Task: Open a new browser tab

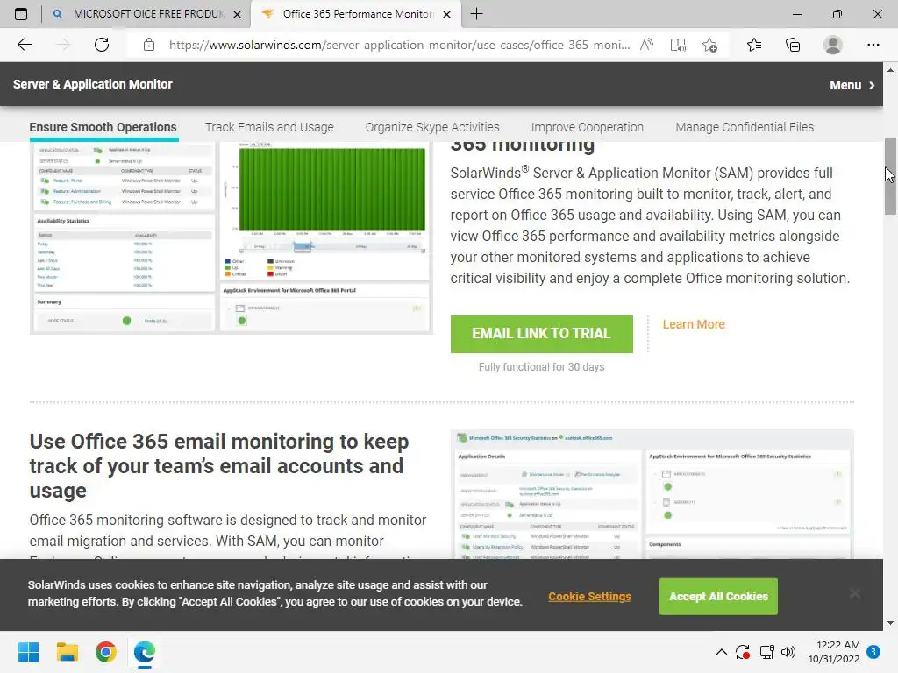Action: [476, 14]
